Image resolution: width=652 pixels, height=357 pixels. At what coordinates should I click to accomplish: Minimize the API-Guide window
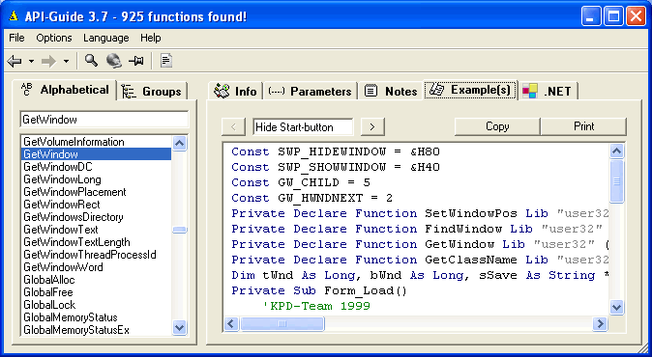click(591, 16)
